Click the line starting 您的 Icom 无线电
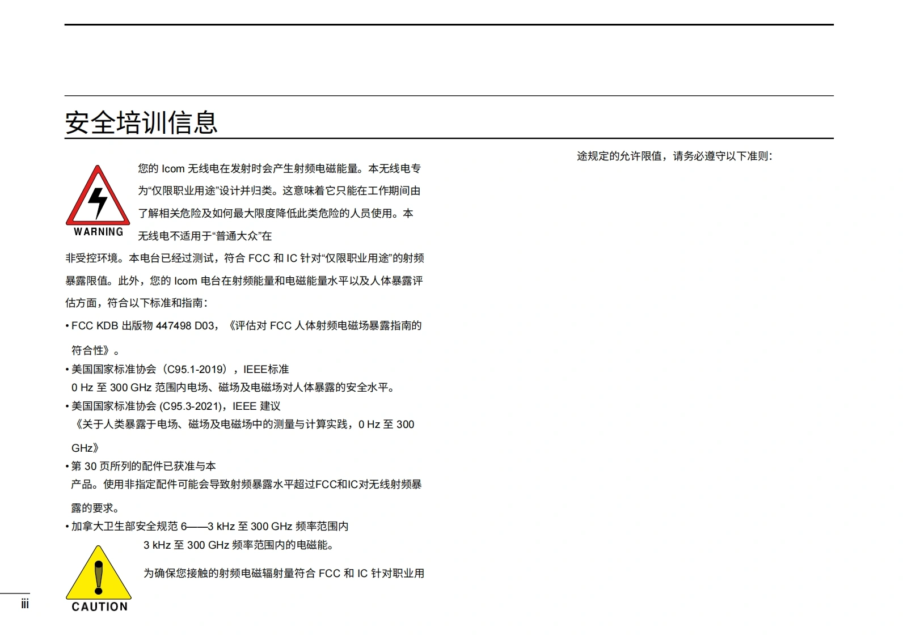Screen dimensions: 903x636 coord(279,169)
